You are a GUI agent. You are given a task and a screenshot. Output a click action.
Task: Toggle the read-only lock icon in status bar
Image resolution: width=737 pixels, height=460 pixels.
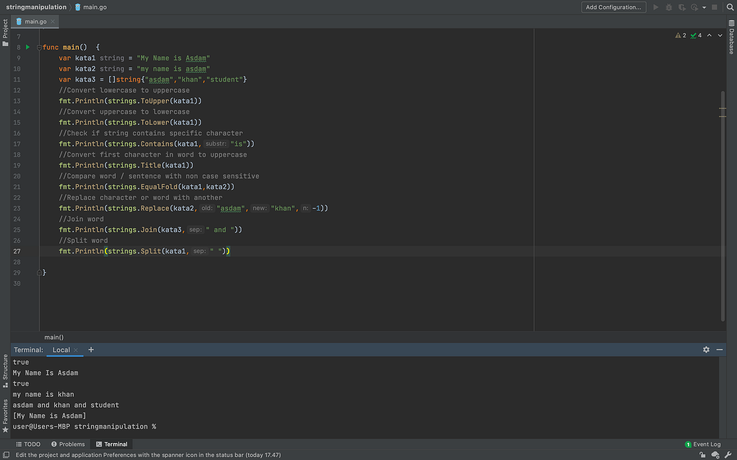(703, 455)
